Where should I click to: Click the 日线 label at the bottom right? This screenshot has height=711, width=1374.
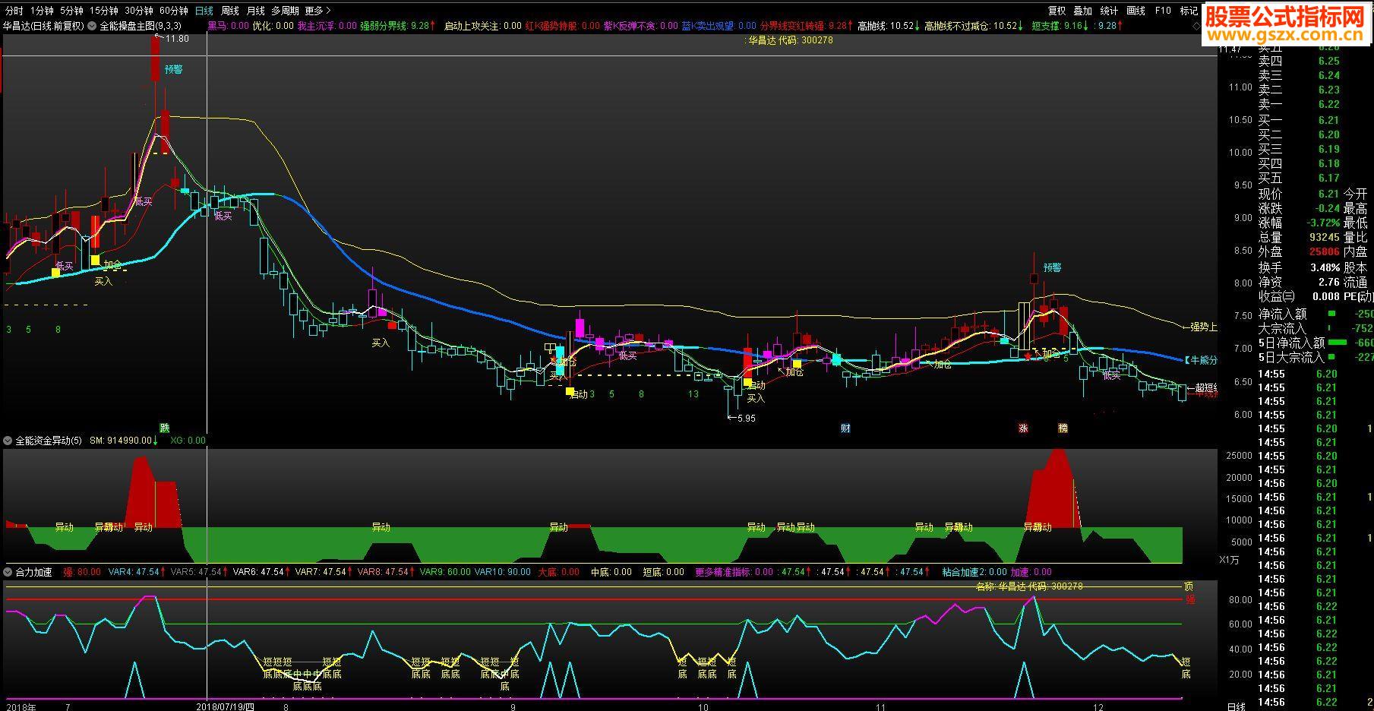point(1236,706)
